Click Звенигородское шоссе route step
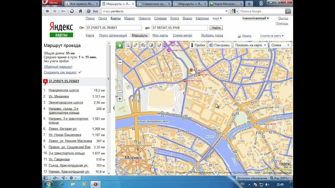Image resolution: width=335 pixels, height=188 pixels. (x=66, y=103)
